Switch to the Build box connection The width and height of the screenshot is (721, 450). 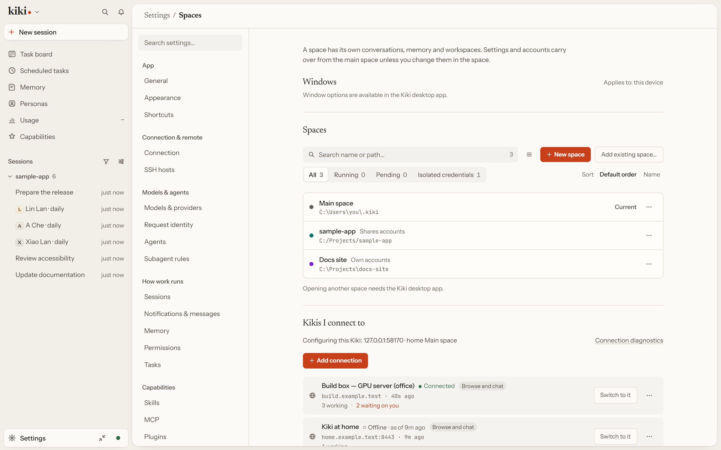tap(615, 395)
